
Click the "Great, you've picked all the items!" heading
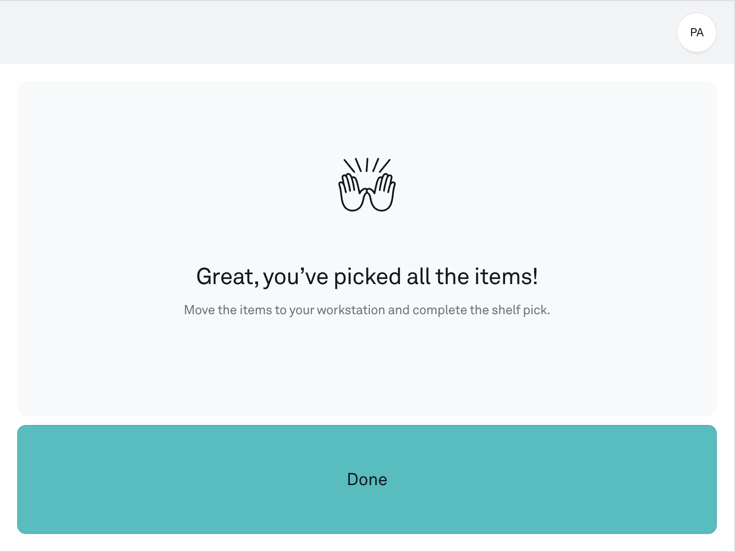click(x=367, y=277)
